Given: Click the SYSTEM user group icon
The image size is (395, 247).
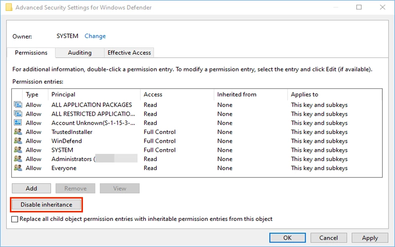Looking at the screenshot, I should pos(18,150).
